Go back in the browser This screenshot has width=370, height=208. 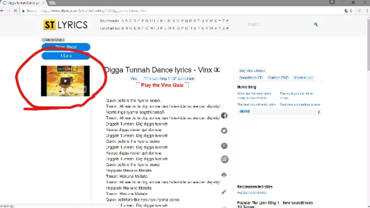click(2, 11)
